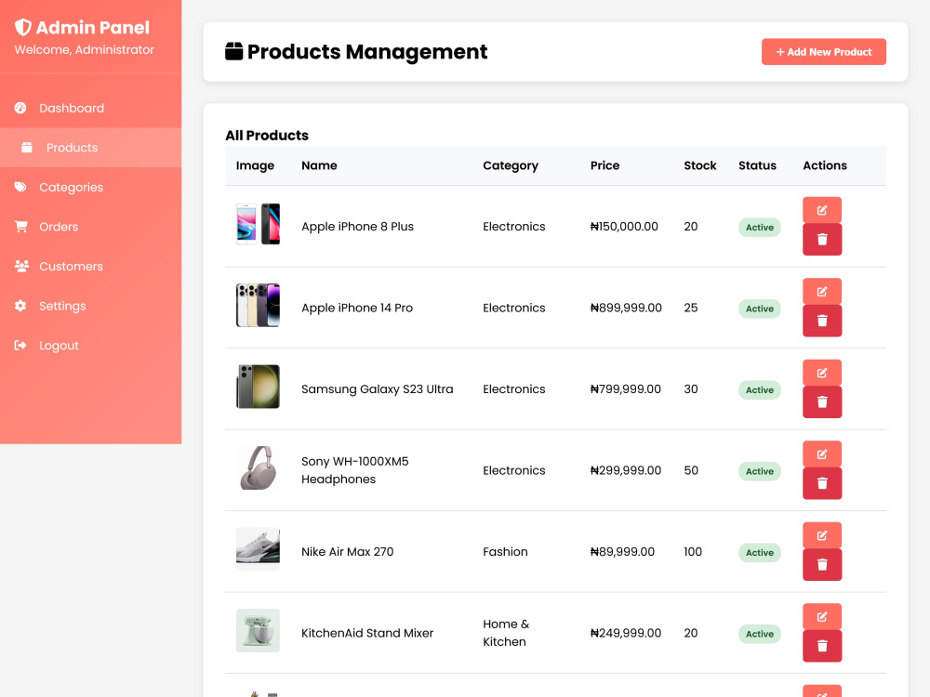Click the Orders cart icon in sidebar
Viewport: 930px width, 697px height.
[21, 227]
